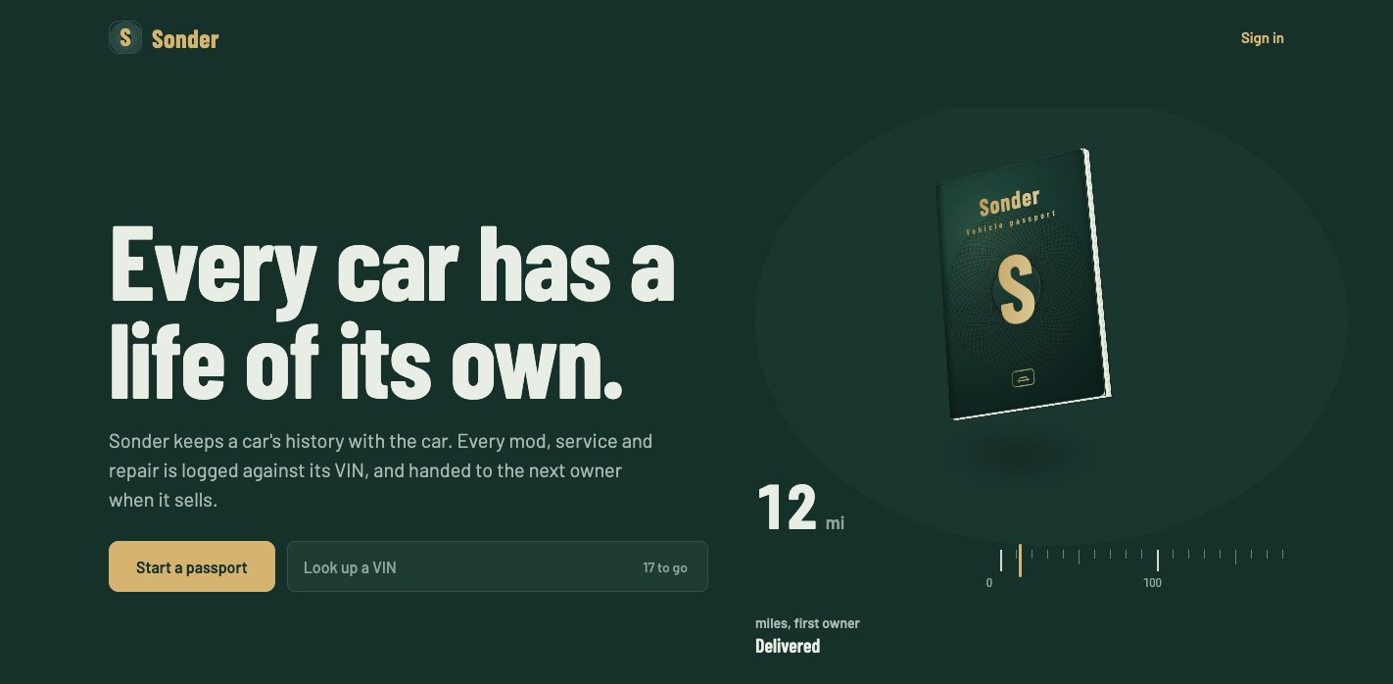Click the 0 tick on mileage scale
The image size is (1393, 684).
pyautogui.click(x=1000, y=561)
